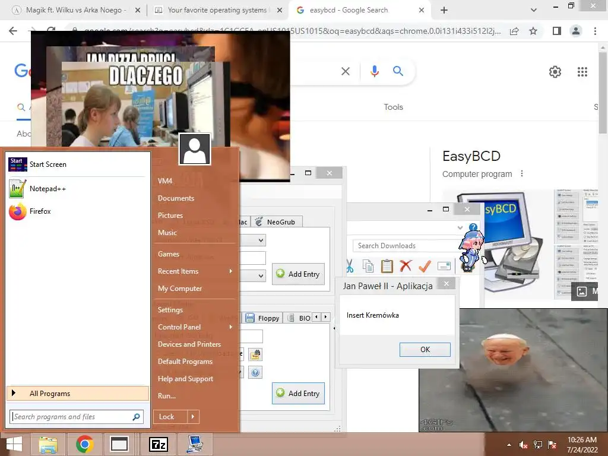The image size is (608, 456).
Task: Click the Windows Start button
Action: [x=14, y=444]
